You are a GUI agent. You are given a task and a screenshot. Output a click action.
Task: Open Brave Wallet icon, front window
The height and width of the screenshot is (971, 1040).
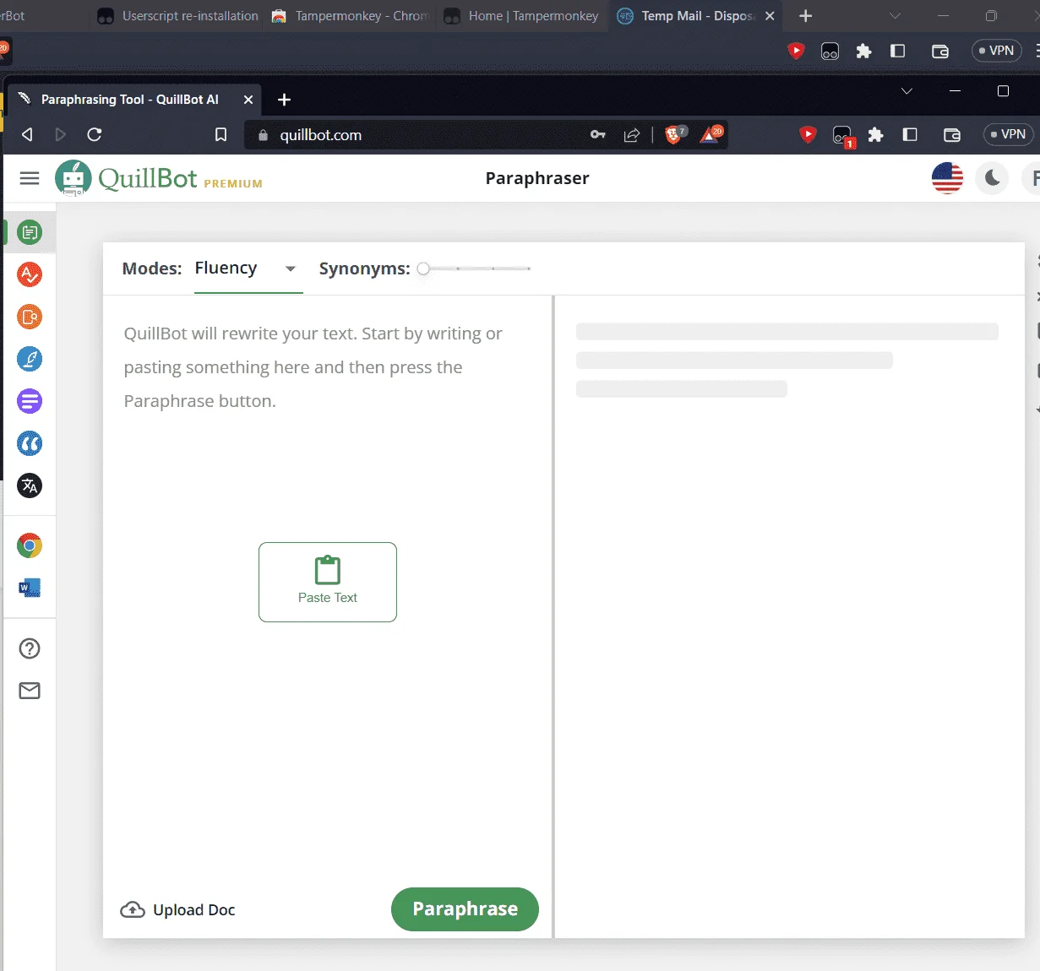[x=952, y=134]
